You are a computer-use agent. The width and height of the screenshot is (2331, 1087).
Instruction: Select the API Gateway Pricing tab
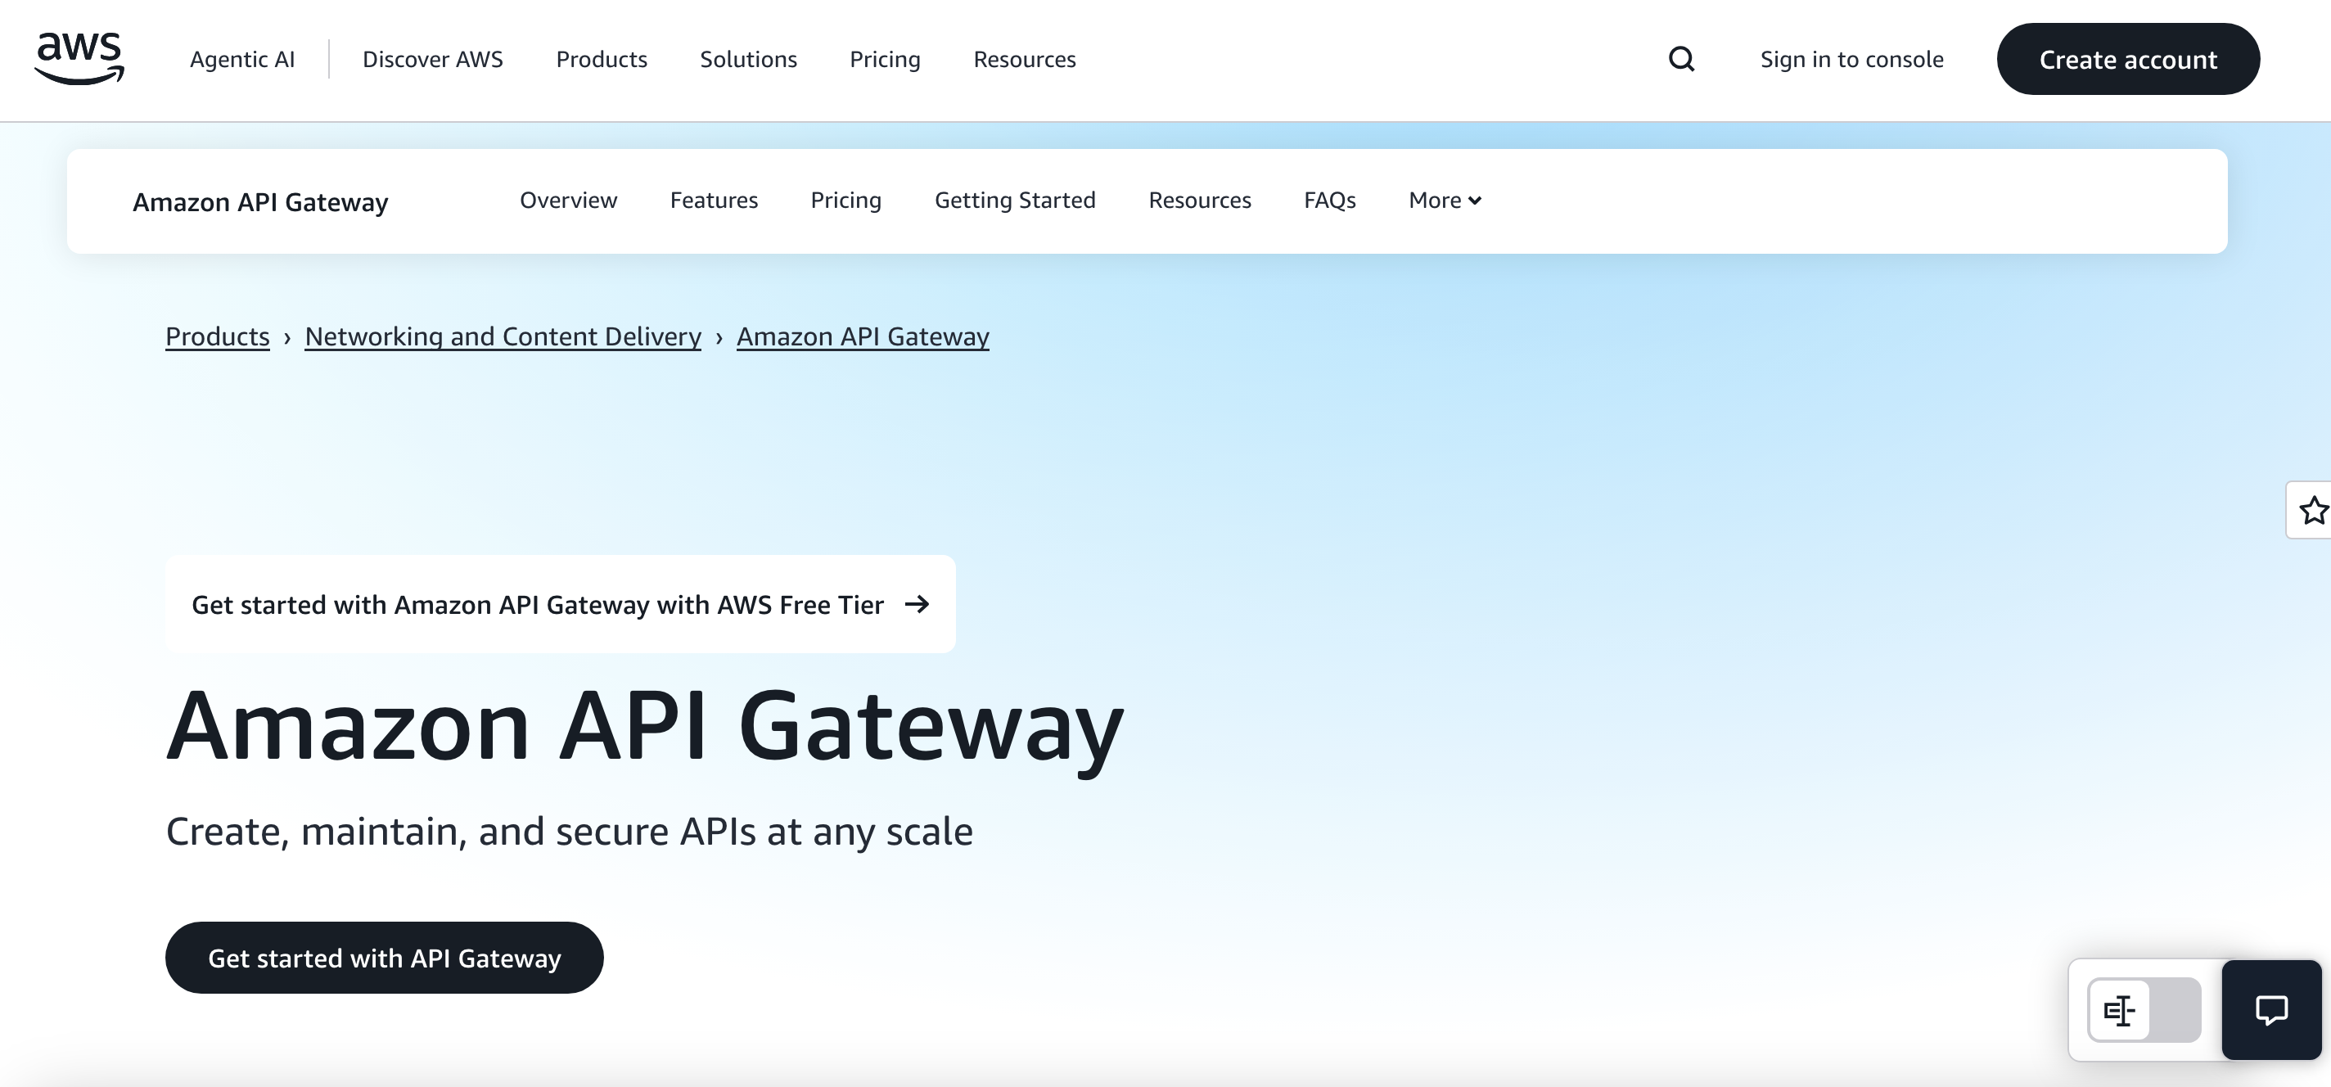[846, 200]
